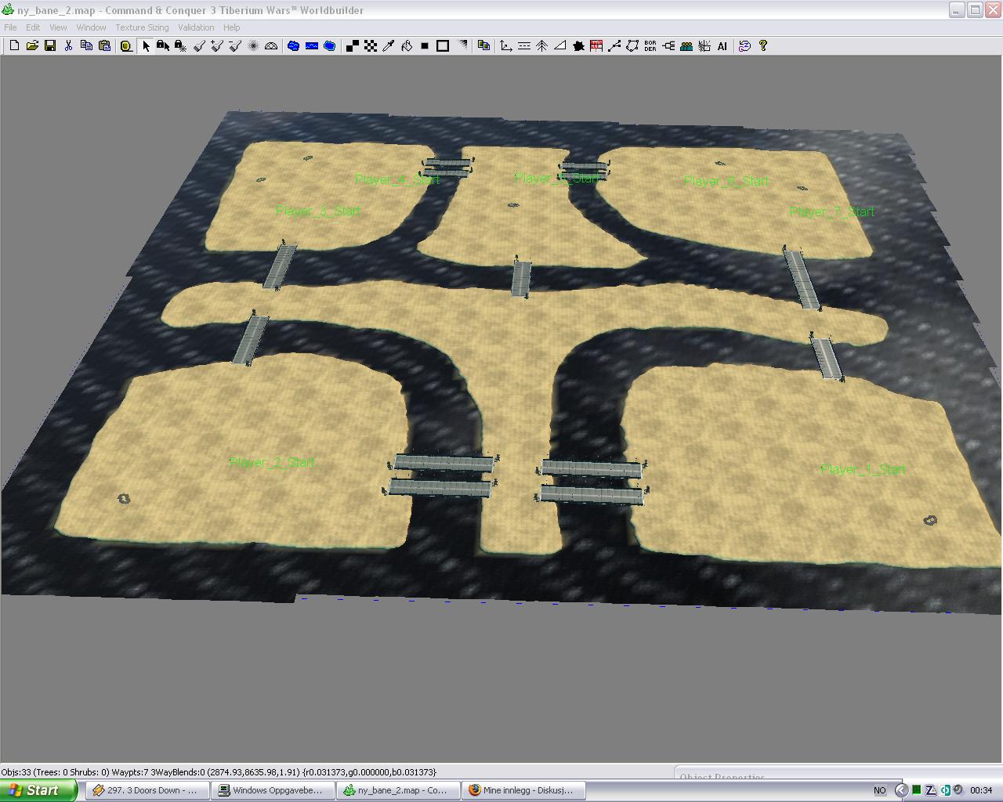Click the NO language indicator

(x=880, y=790)
